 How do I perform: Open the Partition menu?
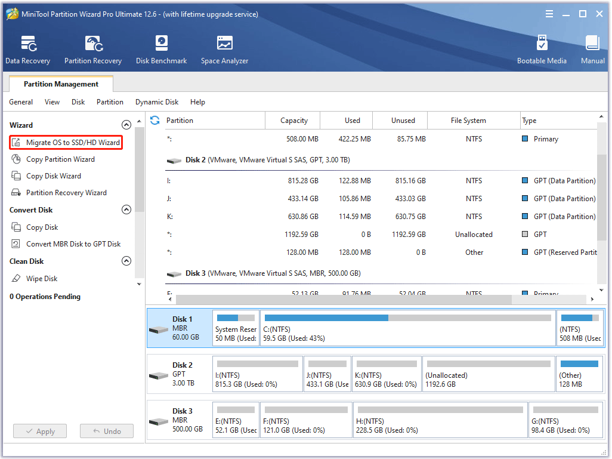[110, 102]
